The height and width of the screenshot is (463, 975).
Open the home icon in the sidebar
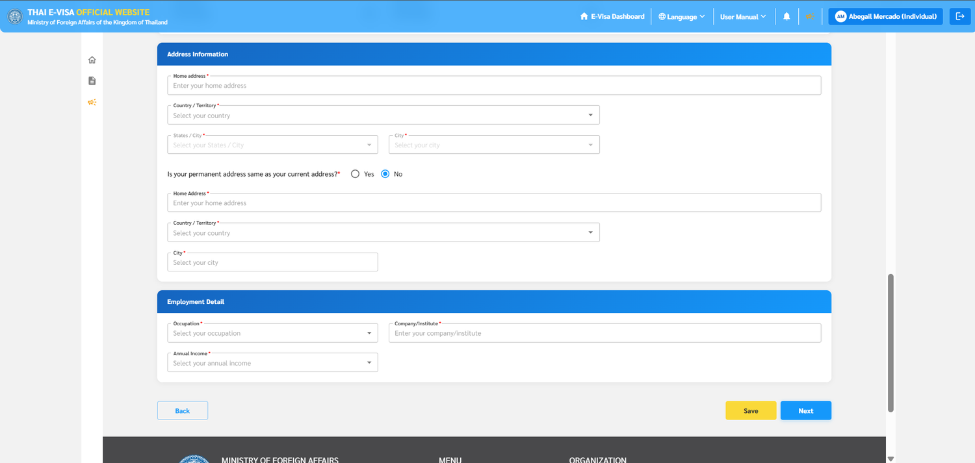pos(92,60)
